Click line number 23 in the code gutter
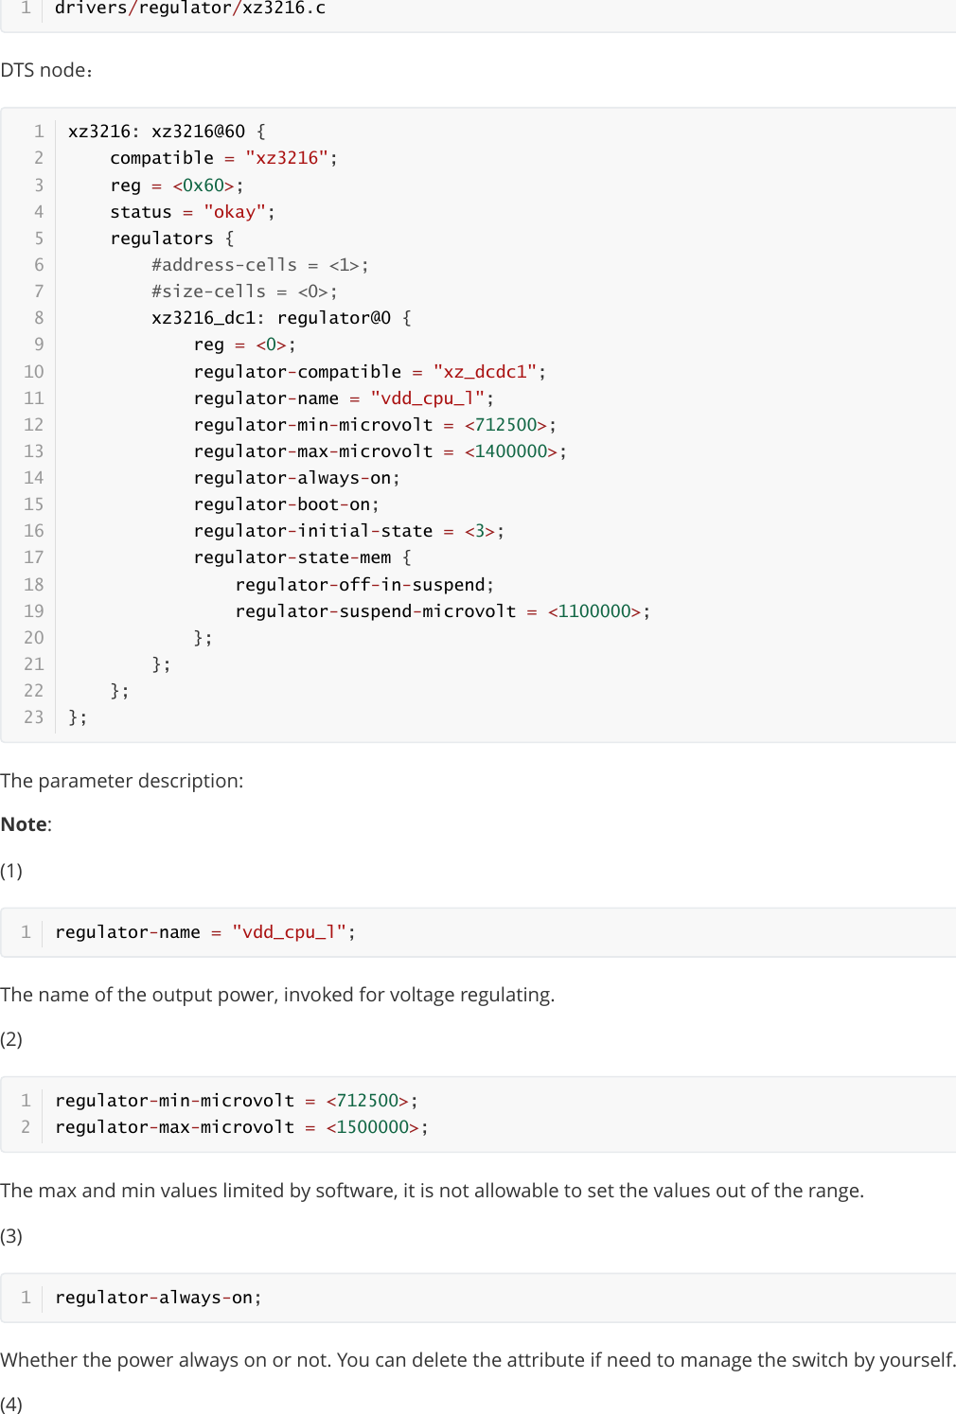 (34, 717)
